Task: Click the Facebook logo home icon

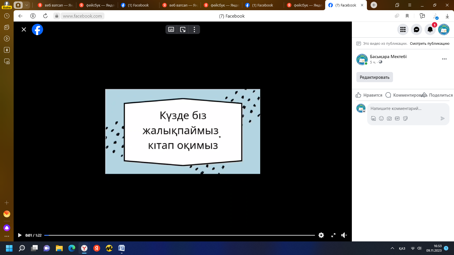Action: (37, 29)
